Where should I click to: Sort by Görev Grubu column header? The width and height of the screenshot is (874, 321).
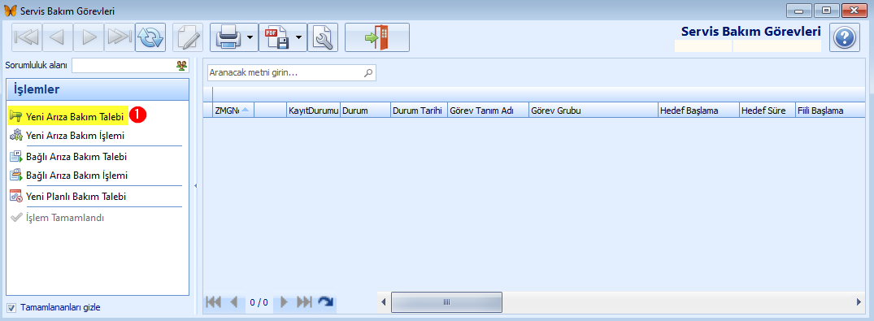(593, 111)
